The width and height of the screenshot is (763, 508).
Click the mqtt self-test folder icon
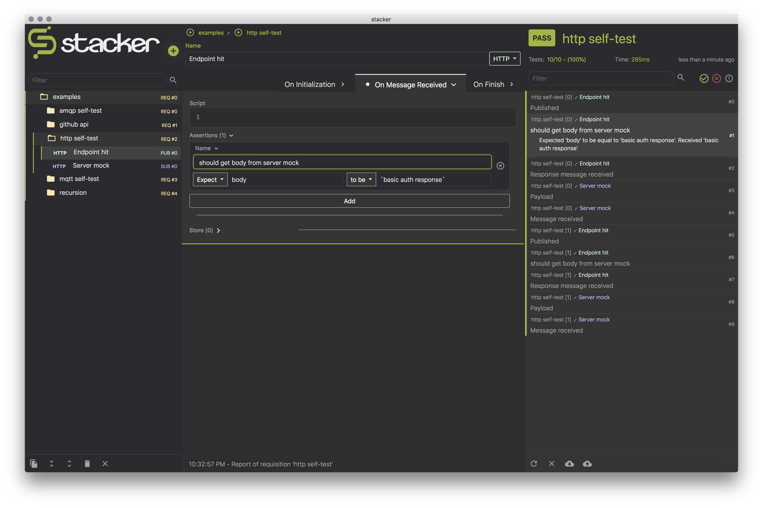51,179
